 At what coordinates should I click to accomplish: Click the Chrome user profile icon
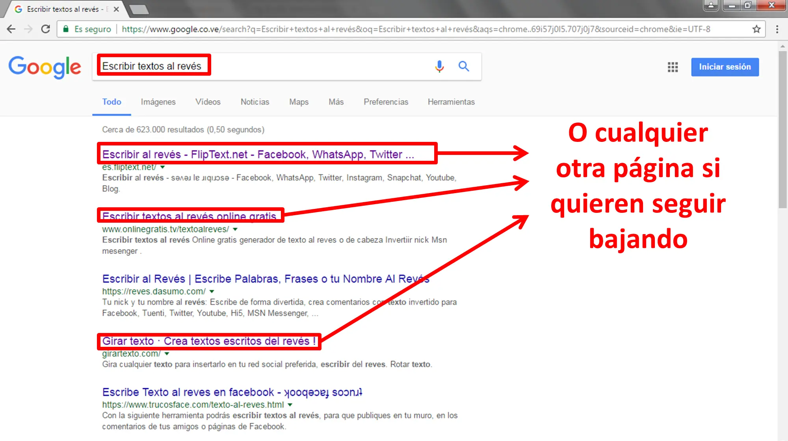(711, 5)
